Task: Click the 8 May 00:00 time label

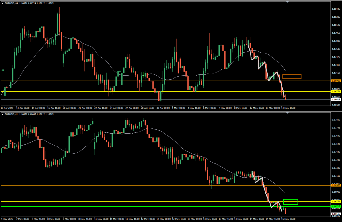Action: pos(54,219)
